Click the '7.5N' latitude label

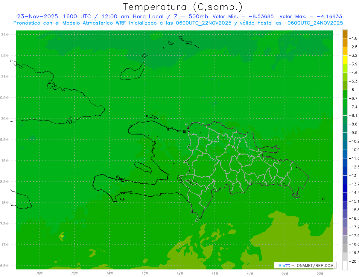4,224
